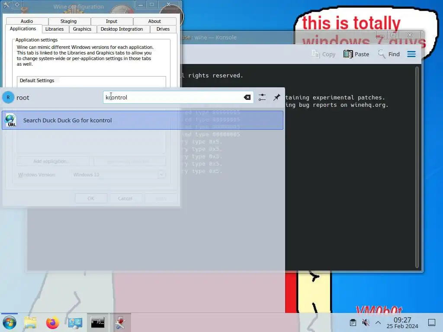Screen dimensions: 443x332
Task: Click the root user avatar
Action: pos(8,97)
